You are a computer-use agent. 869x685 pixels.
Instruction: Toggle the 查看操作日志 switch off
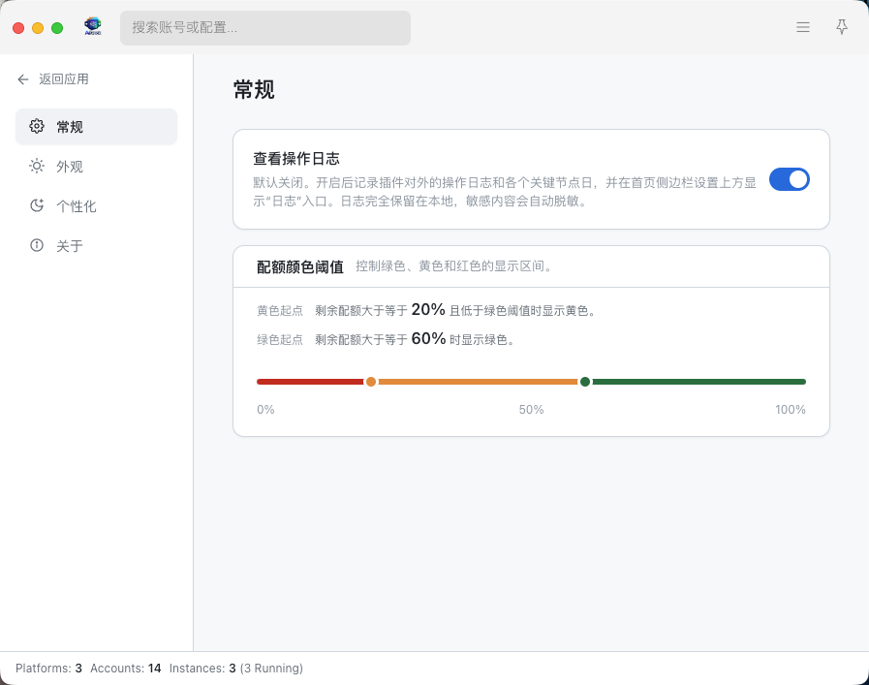point(789,179)
